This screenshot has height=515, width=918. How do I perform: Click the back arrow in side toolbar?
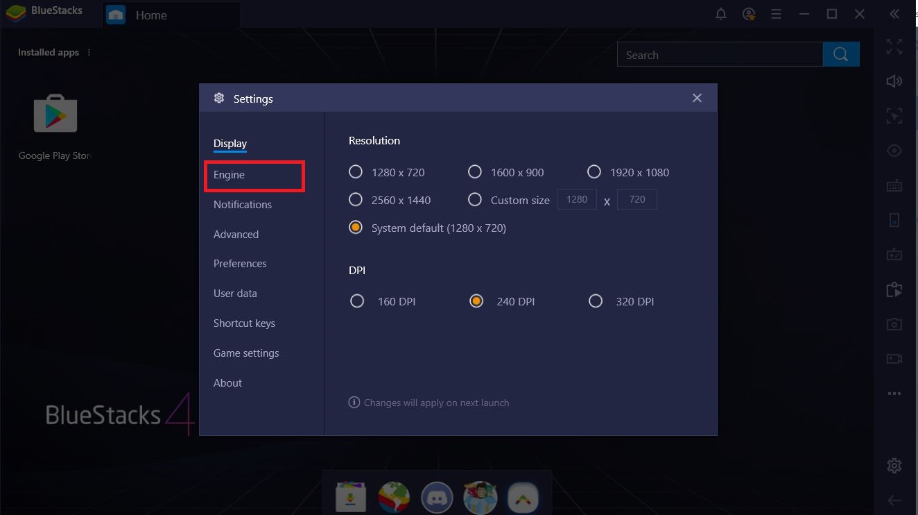(x=894, y=500)
